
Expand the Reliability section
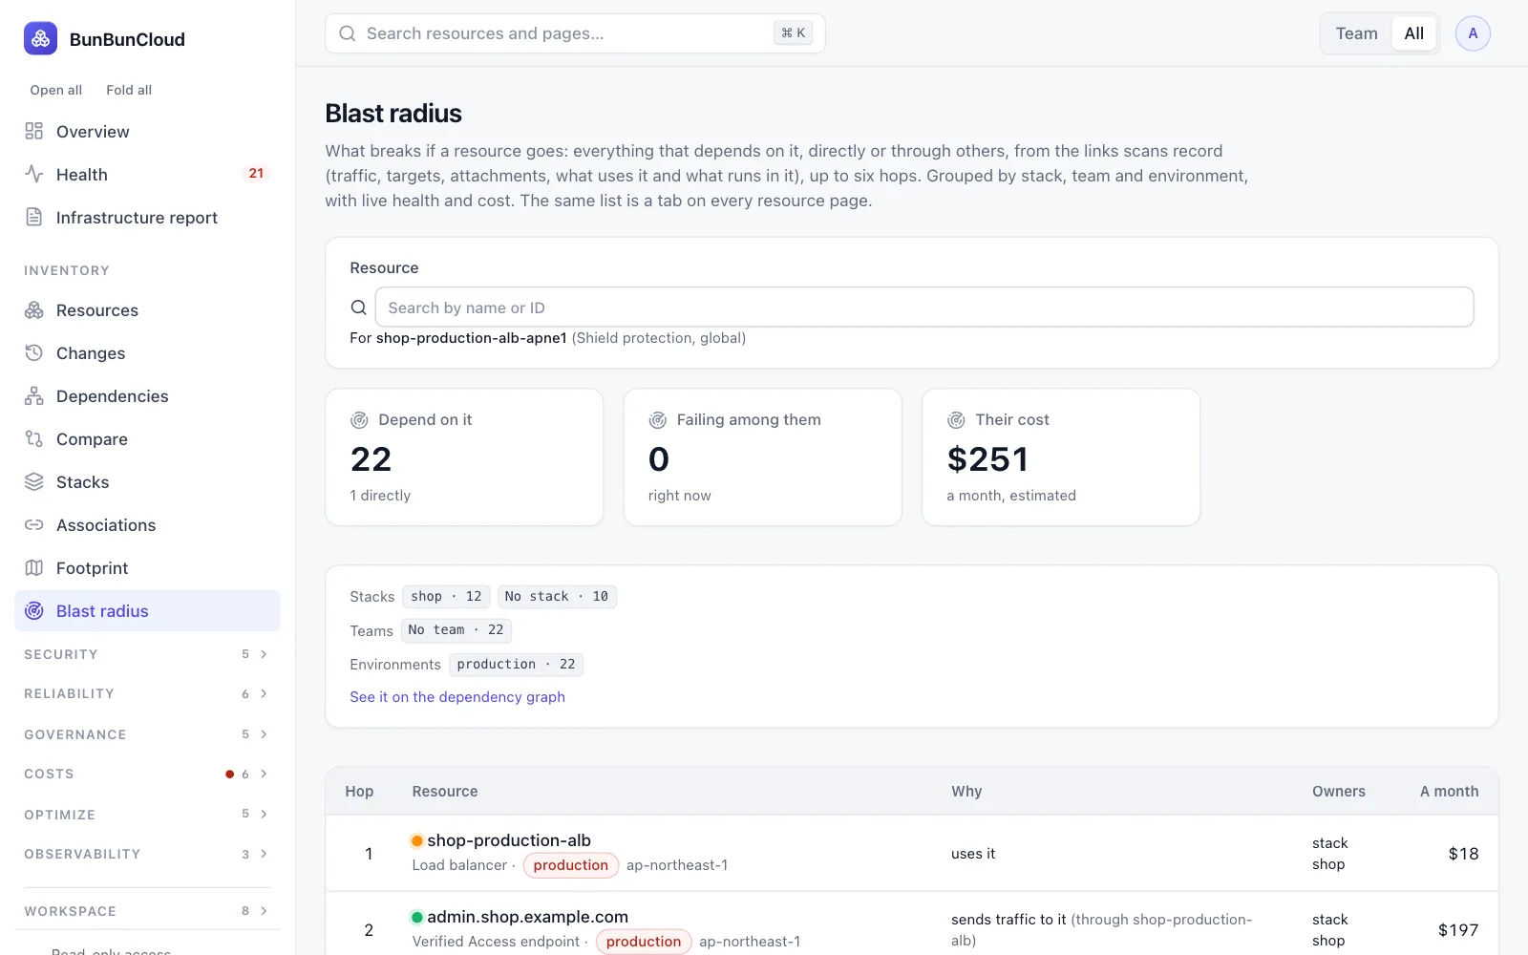(x=147, y=693)
